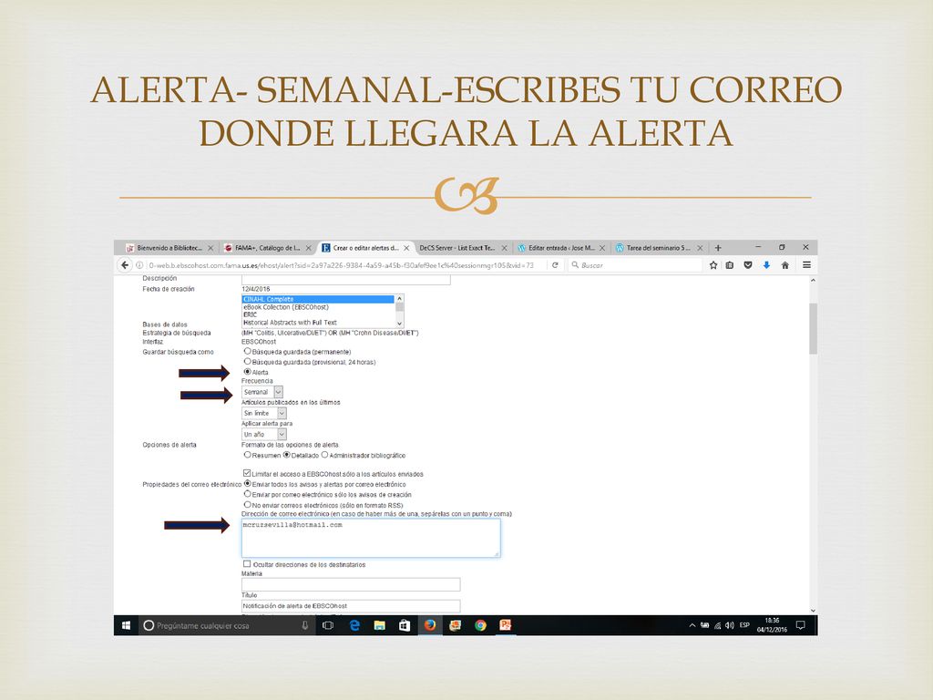Image resolution: width=933 pixels, height=700 pixels.
Task: Go to the home page icon
Action: pos(784,265)
